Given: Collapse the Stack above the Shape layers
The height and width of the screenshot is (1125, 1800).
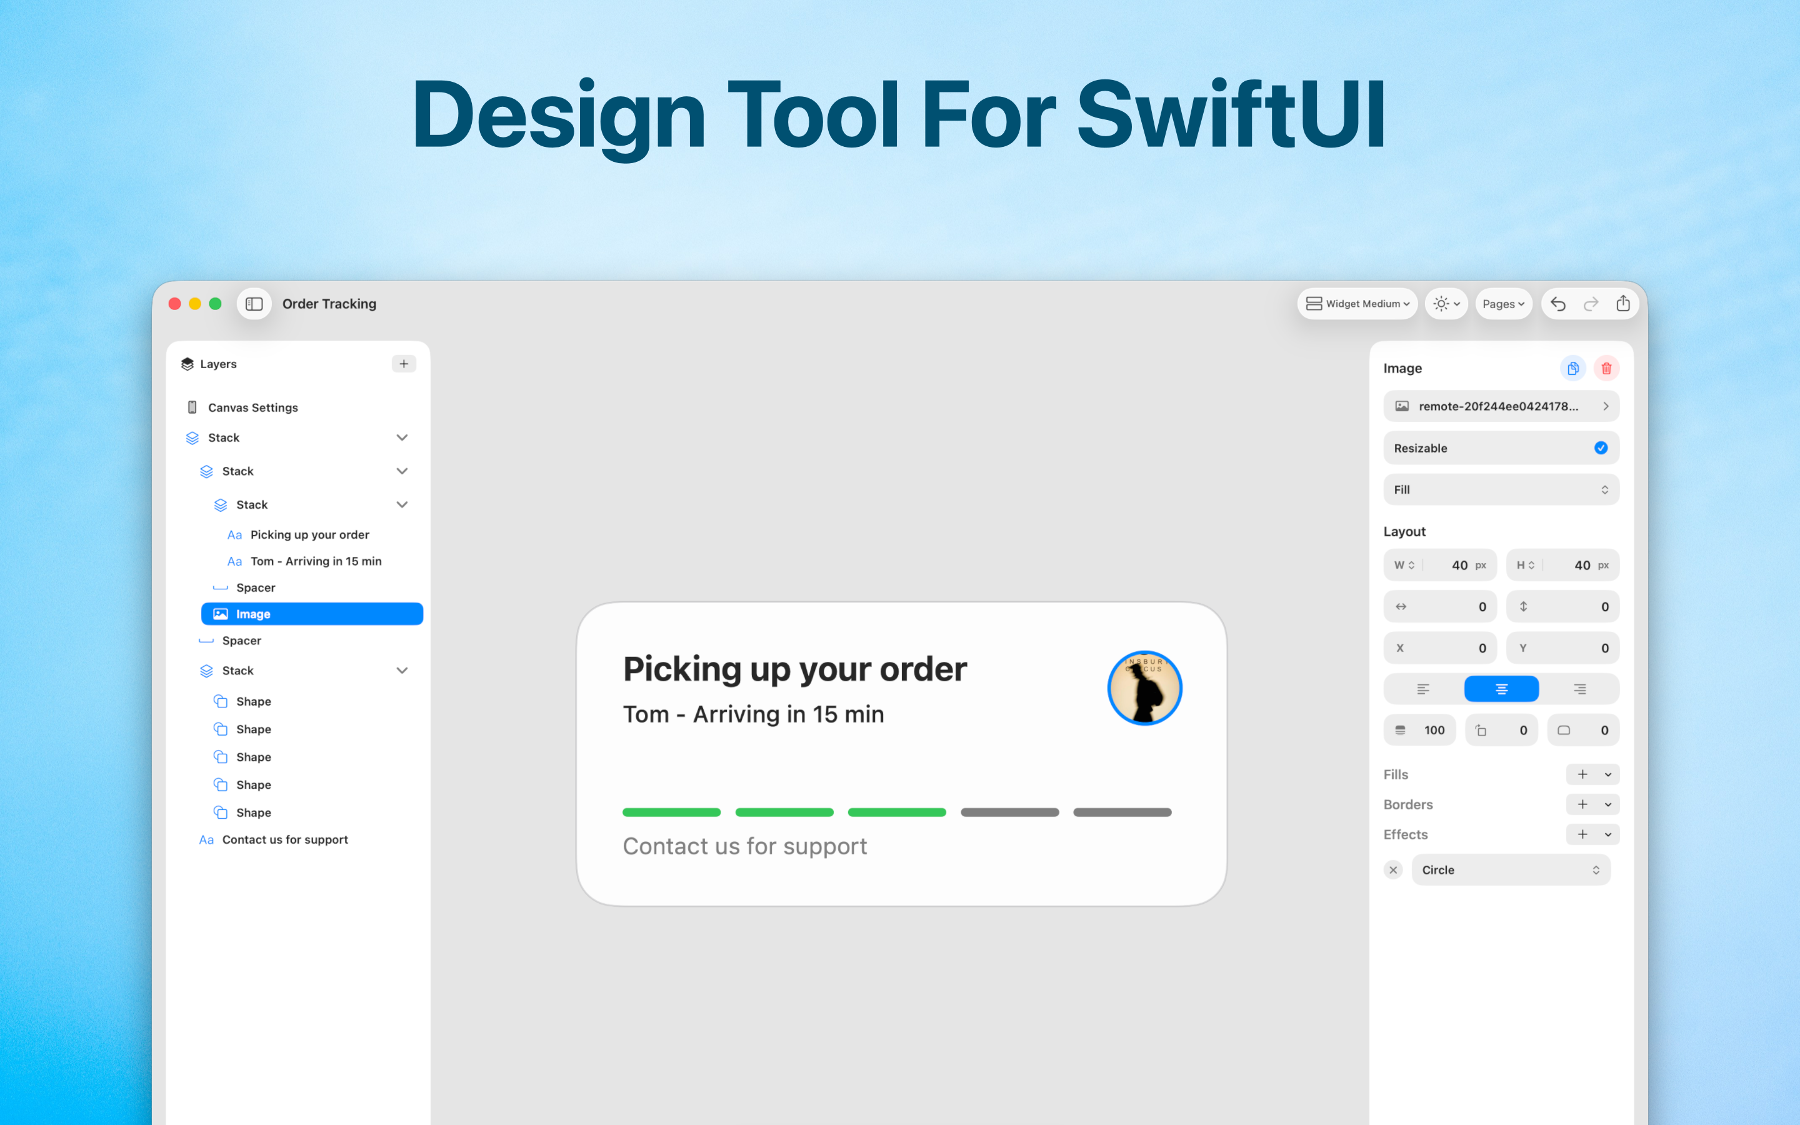Looking at the screenshot, I should pos(402,671).
